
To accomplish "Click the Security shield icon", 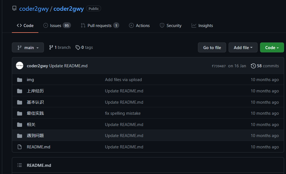I will 162,25.
